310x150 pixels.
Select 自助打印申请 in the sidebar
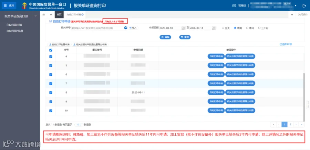[14, 25]
